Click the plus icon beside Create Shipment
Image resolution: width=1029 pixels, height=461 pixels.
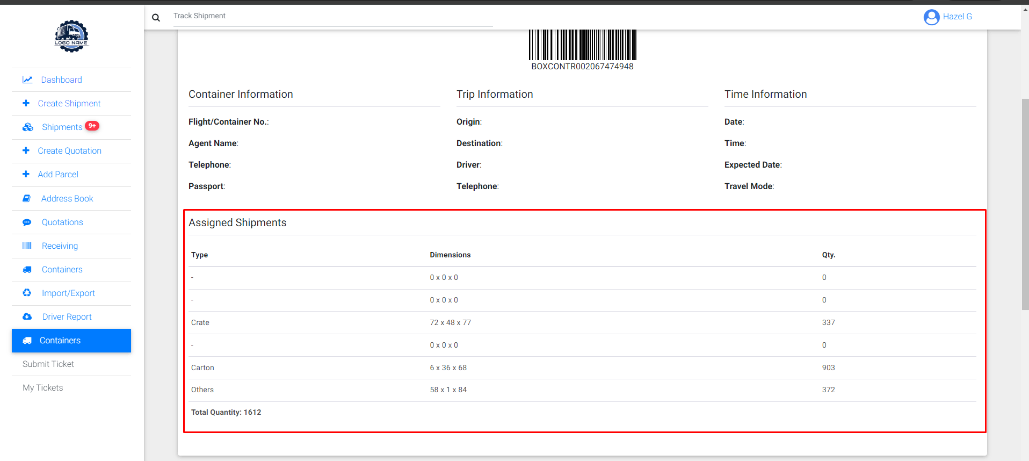pos(26,103)
